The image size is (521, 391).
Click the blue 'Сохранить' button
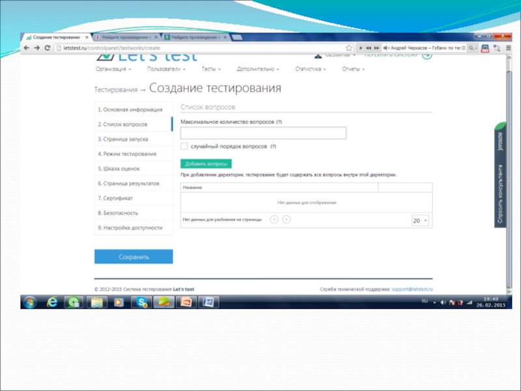[x=134, y=257]
